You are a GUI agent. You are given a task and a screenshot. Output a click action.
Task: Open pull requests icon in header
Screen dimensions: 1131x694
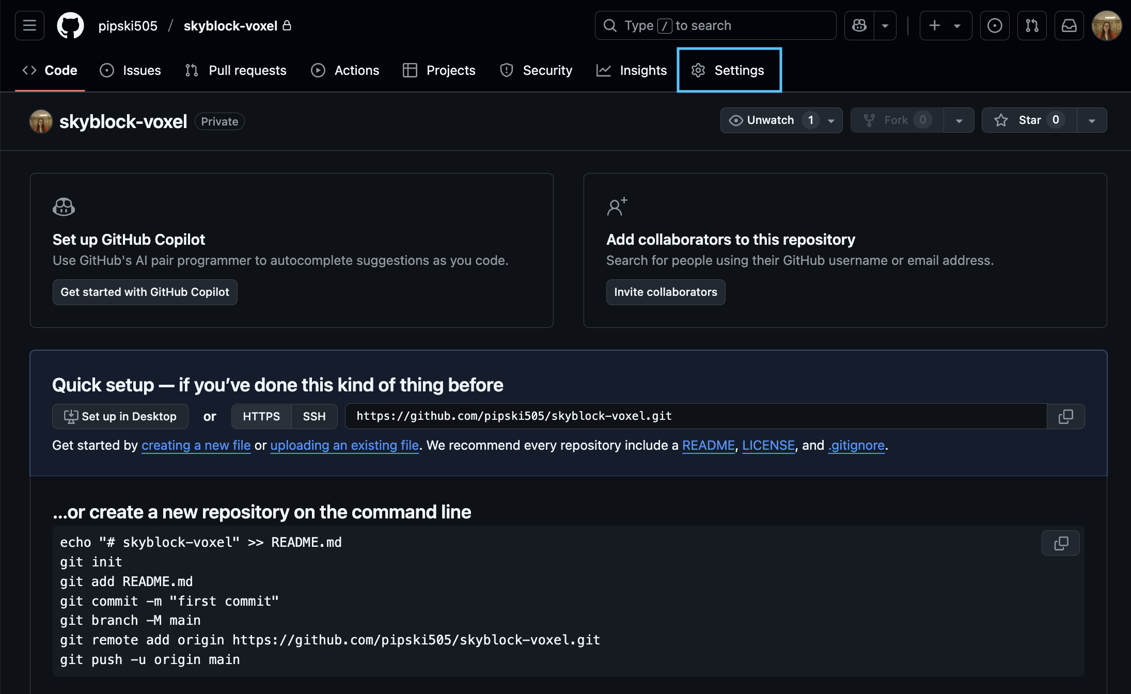click(x=1032, y=25)
